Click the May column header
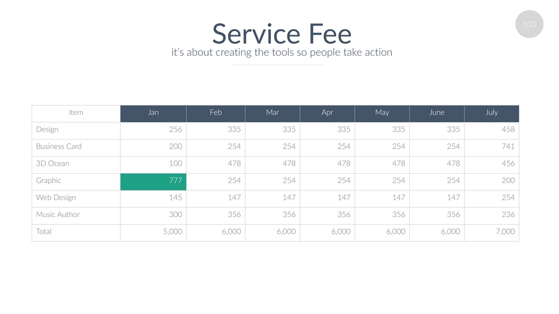This screenshot has height=314, width=559. click(x=382, y=112)
